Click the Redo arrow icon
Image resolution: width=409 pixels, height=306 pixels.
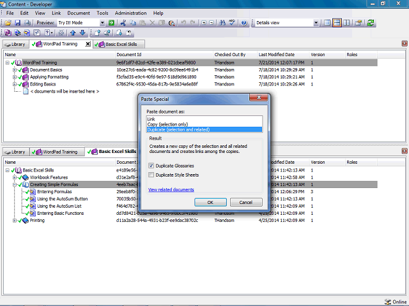[193, 23]
